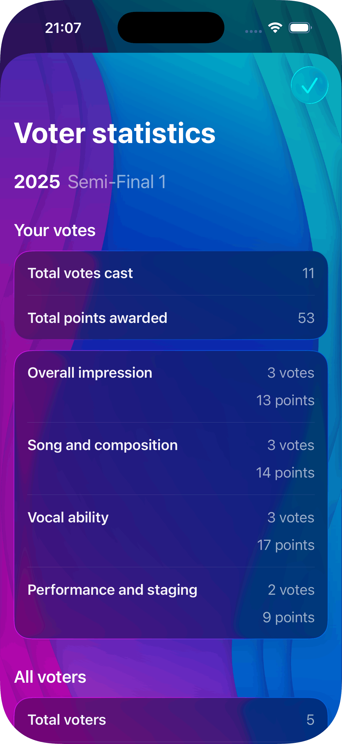Tap the Voter statistics heading

pos(115,133)
